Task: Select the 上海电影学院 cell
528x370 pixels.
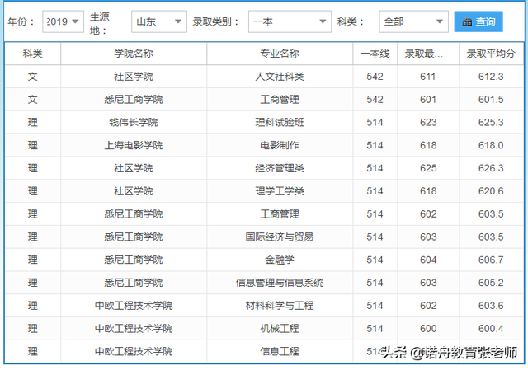Action: [x=134, y=145]
